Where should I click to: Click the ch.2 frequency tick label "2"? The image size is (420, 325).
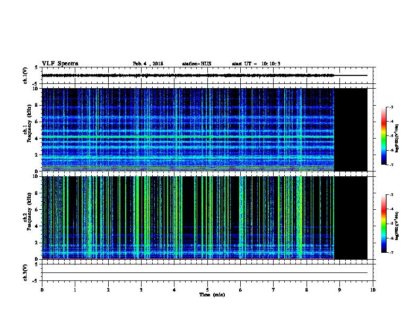click(x=37, y=243)
